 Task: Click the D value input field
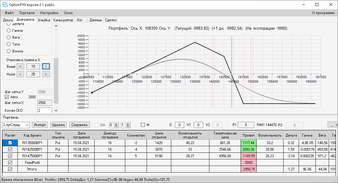click(x=179, y=125)
